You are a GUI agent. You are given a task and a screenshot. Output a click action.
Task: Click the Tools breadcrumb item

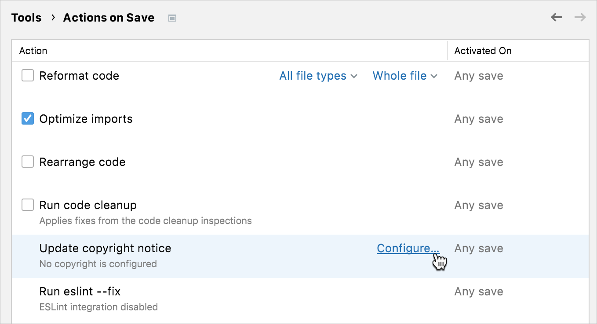click(x=26, y=18)
